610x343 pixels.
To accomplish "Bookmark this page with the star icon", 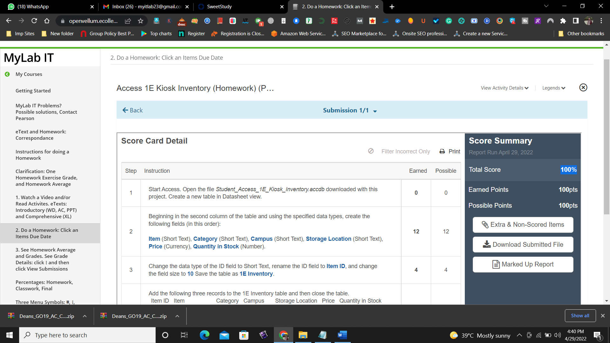I will click(140, 21).
